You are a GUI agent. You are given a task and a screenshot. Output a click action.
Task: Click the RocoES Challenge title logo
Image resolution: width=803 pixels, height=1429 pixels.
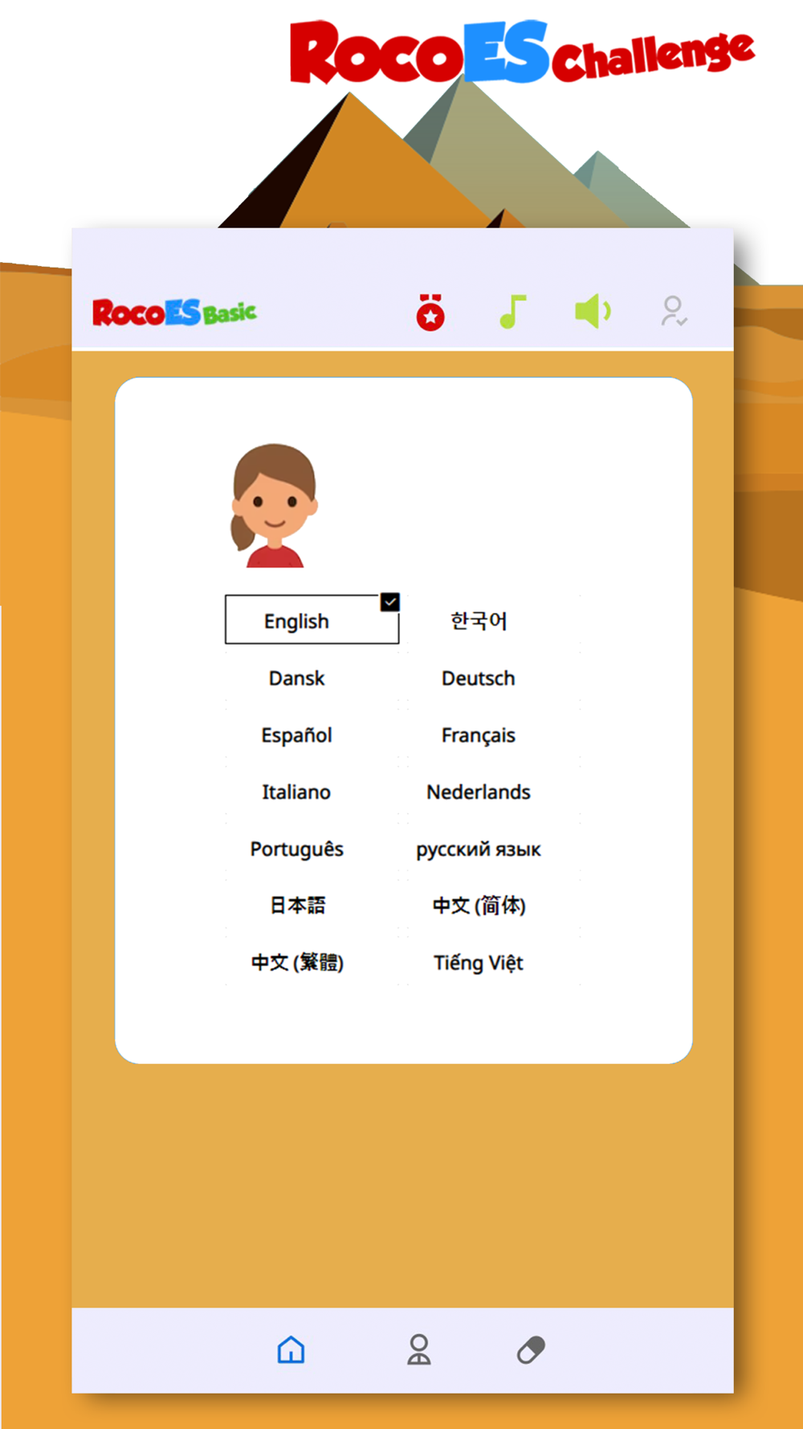[x=522, y=52]
